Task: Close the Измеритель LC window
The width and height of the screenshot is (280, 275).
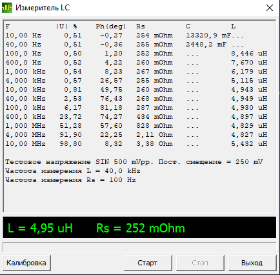Action: tap(270, 8)
